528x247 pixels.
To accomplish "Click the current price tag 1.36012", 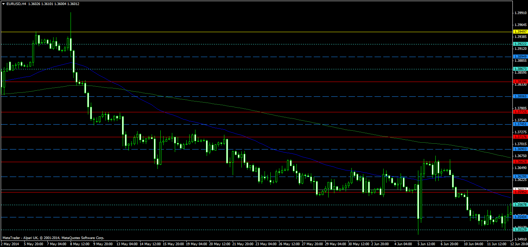I will [x=520, y=189].
